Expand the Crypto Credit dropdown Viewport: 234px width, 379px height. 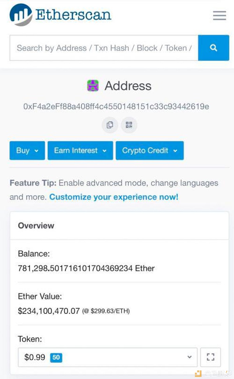pyautogui.click(x=150, y=150)
